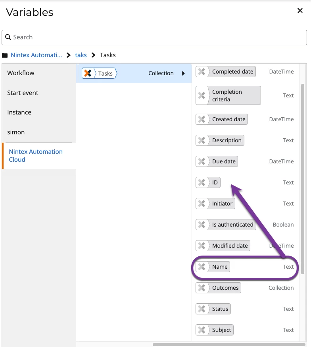
Task: Close the Variables panel
Action: click(300, 11)
